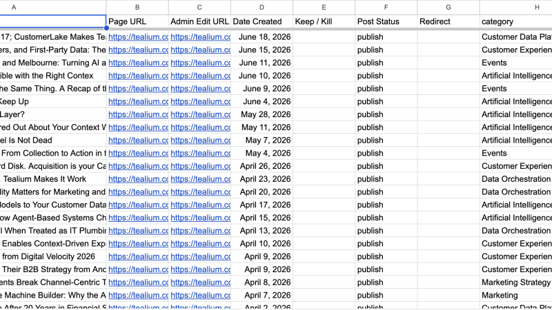Select the Marketing Strategy category cell
Screen dimensions: 552x310
point(515,282)
